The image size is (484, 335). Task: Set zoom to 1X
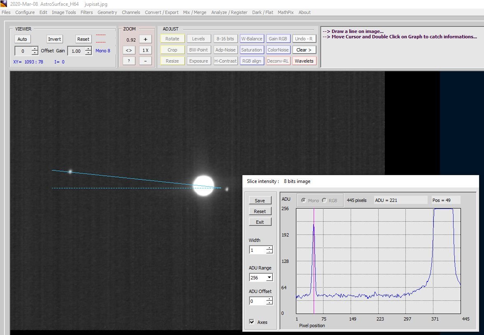[145, 50]
